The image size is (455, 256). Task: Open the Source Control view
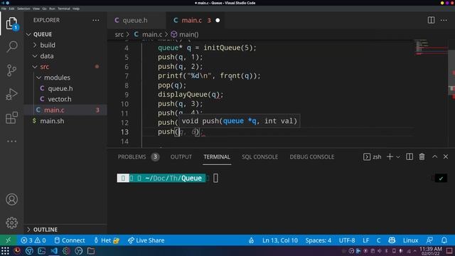point(11,70)
